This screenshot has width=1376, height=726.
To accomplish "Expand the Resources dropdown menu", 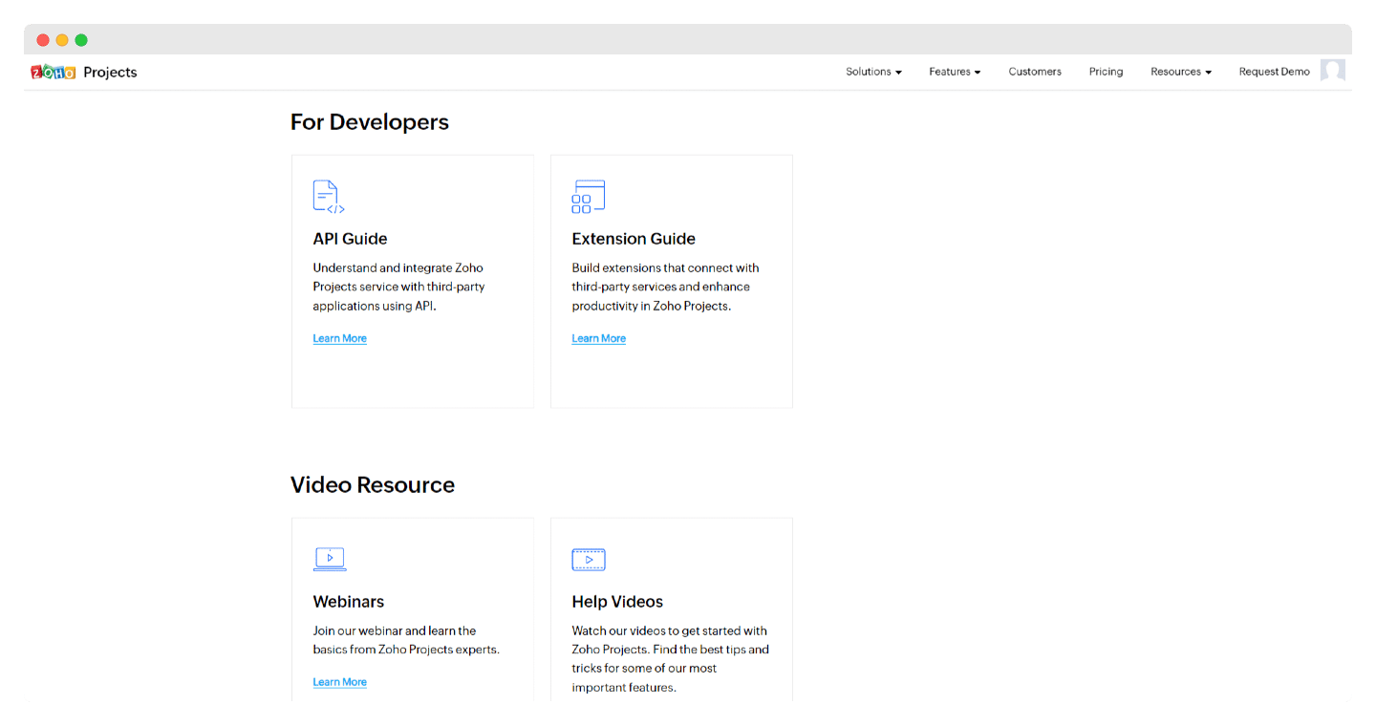I will tap(1181, 72).
